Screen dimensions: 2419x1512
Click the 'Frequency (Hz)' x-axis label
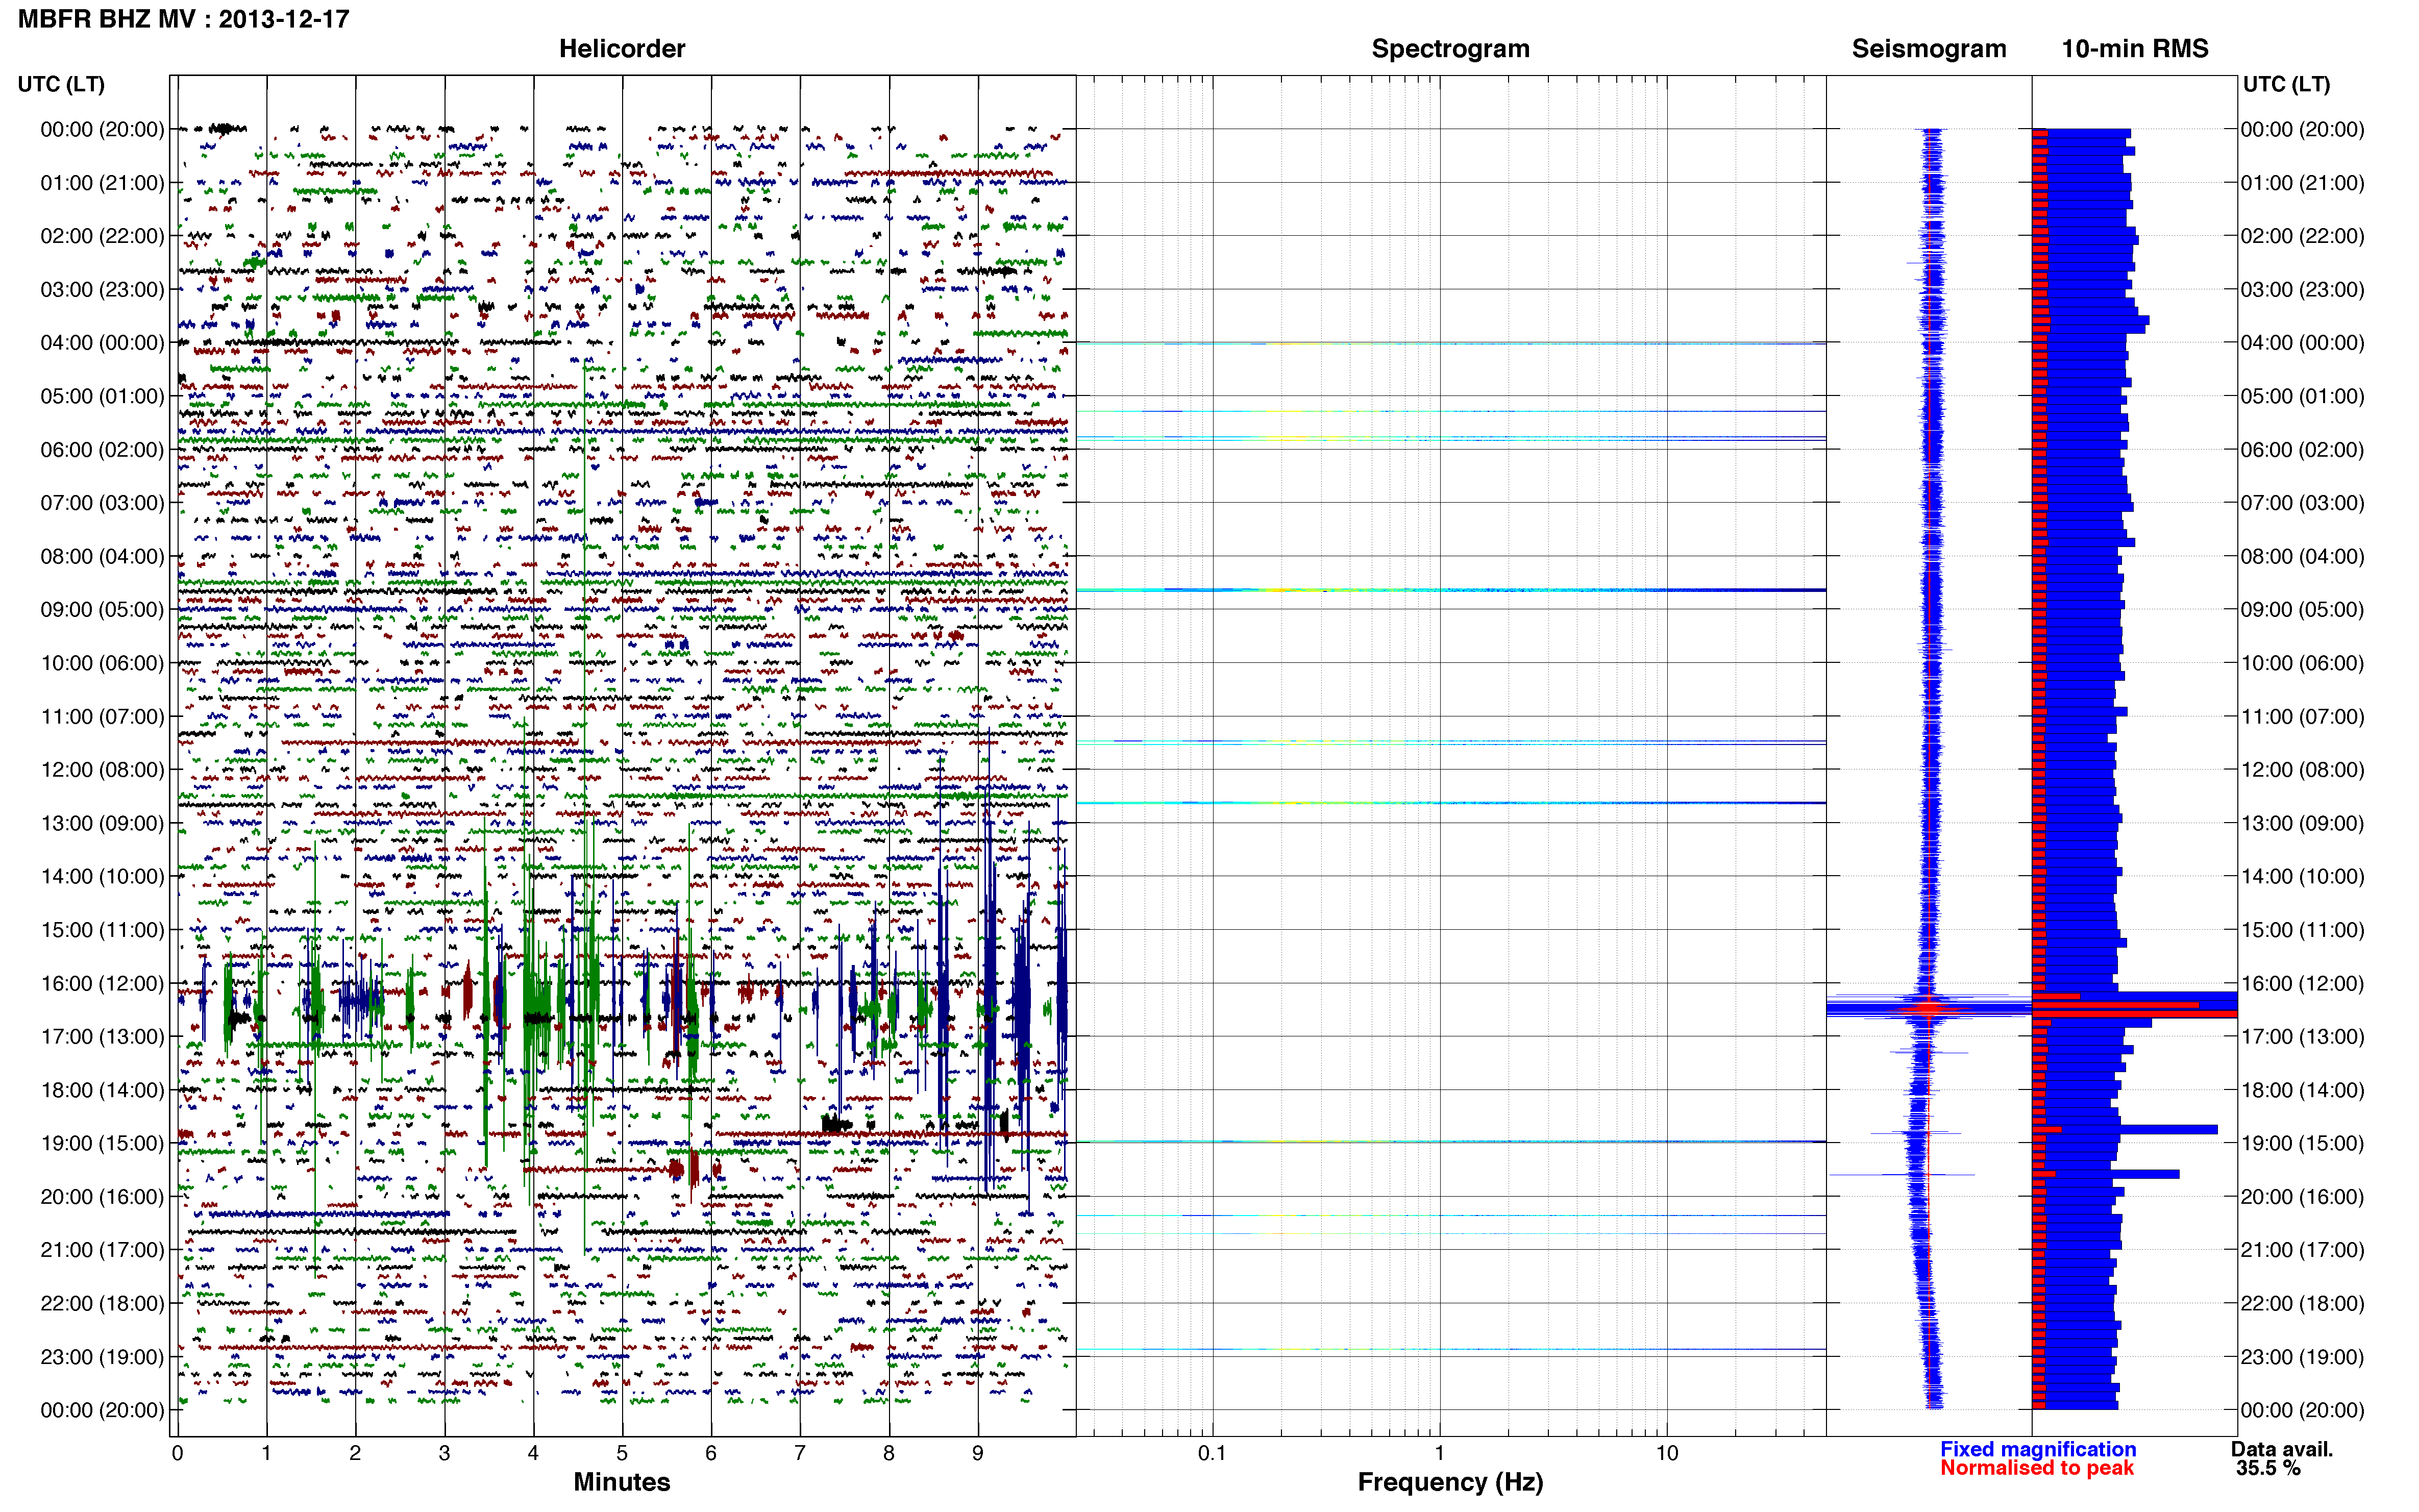coord(1450,1482)
